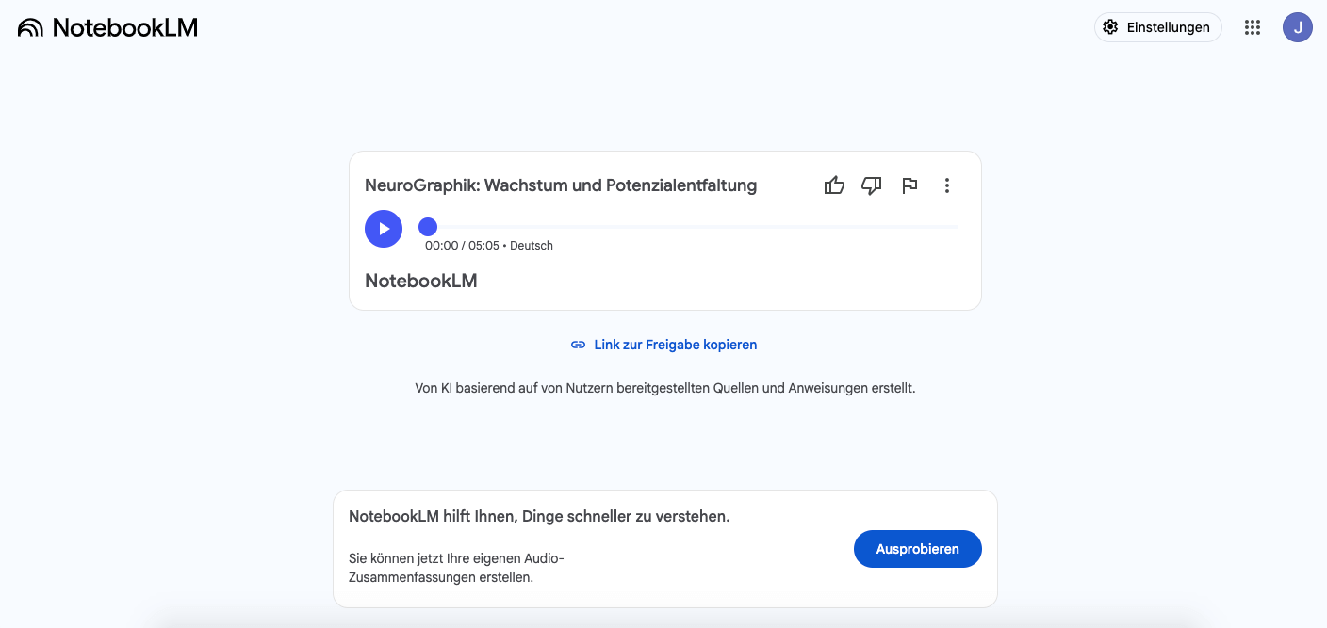Open the audio card more options menu
This screenshot has width=1327, height=628.
point(947,185)
